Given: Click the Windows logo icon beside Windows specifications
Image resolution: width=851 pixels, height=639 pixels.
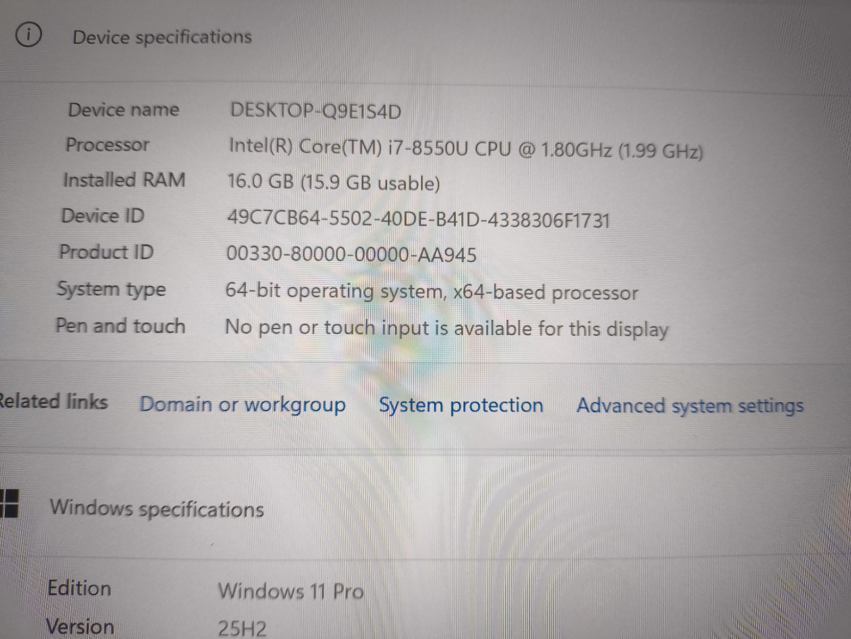Looking at the screenshot, I should pos(9,503).
